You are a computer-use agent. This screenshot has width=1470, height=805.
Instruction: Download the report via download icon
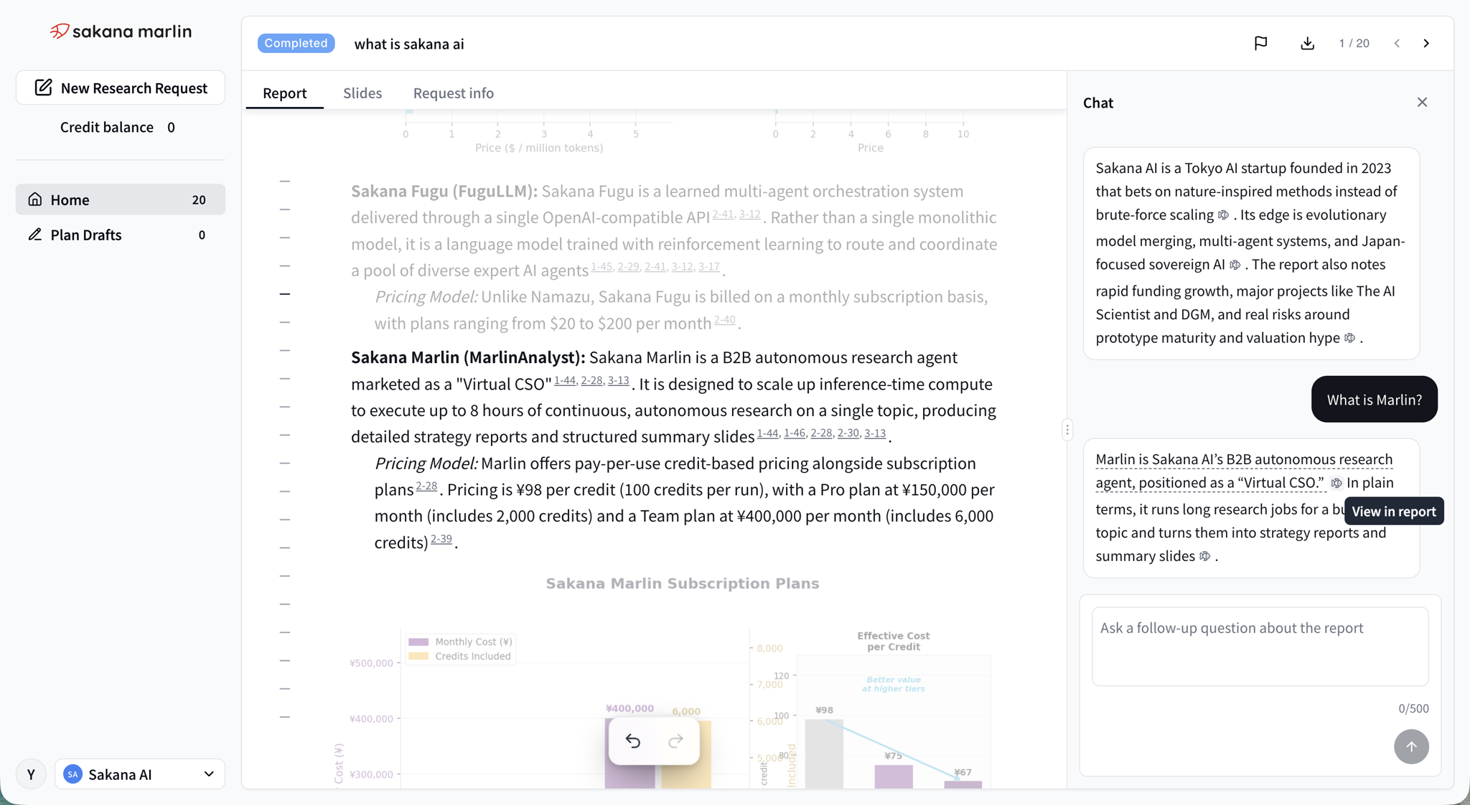1307,43
